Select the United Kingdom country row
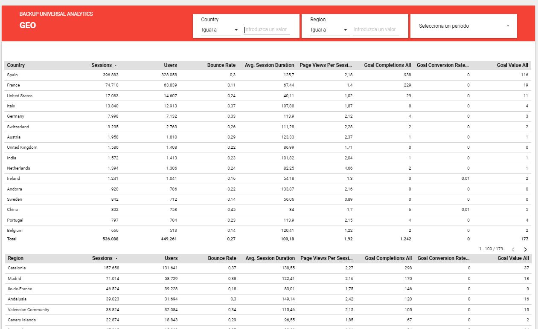538x329 pixels. pos(268,147)
